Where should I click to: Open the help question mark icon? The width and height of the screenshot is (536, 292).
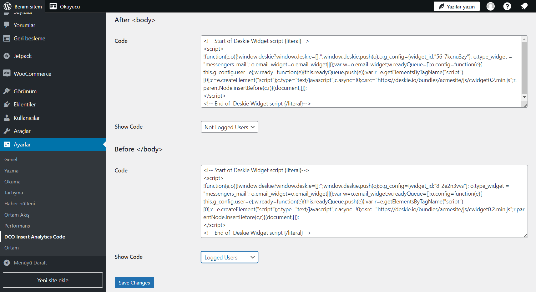[507, 6]
